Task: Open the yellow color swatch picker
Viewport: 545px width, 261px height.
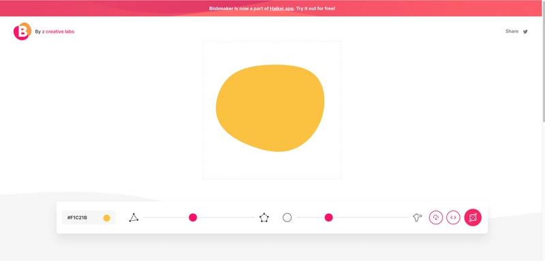Action: (x=107, y=218)
